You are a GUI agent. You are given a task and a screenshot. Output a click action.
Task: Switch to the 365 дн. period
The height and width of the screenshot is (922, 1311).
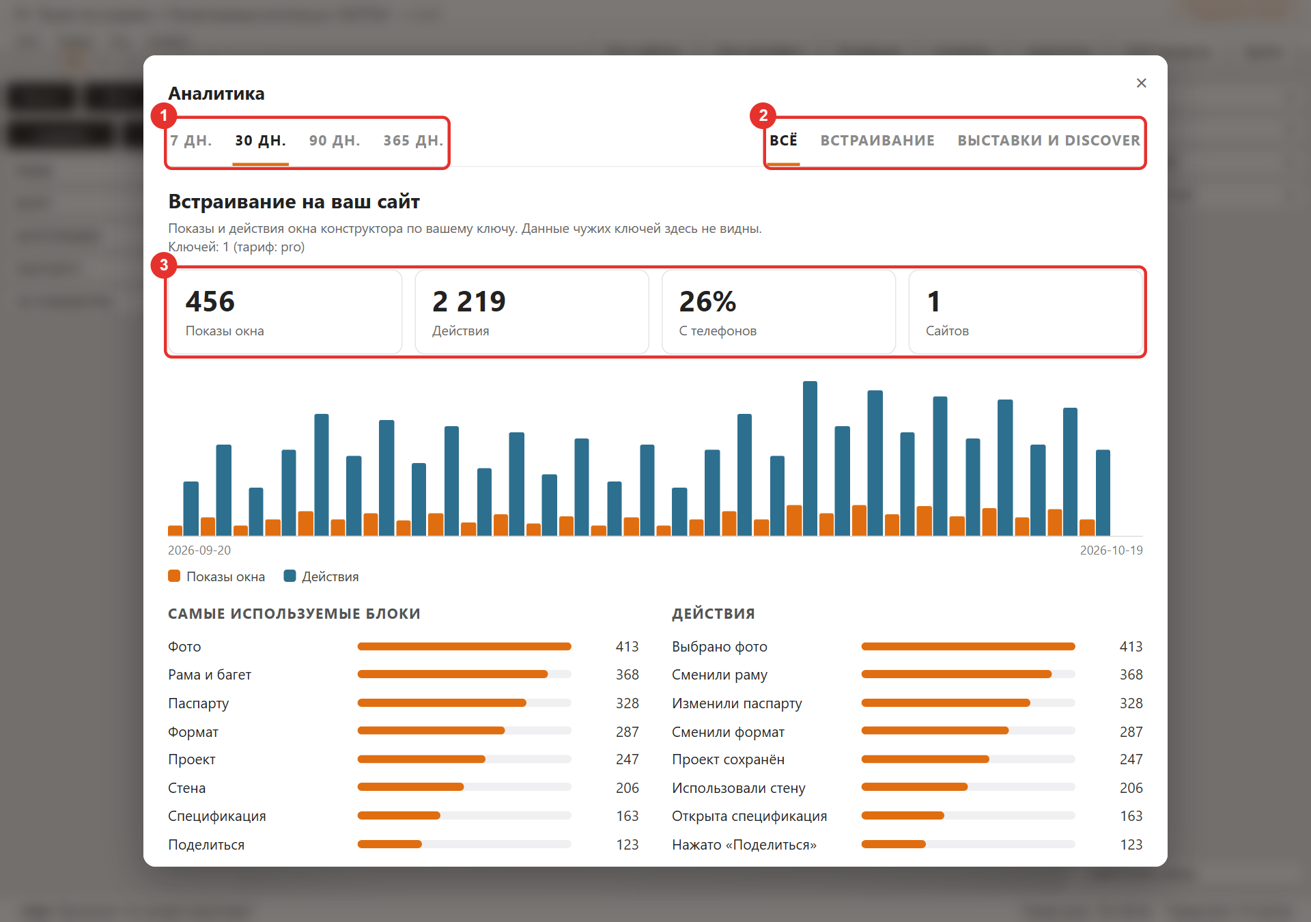pyautogui.click(x=412, y=141)
